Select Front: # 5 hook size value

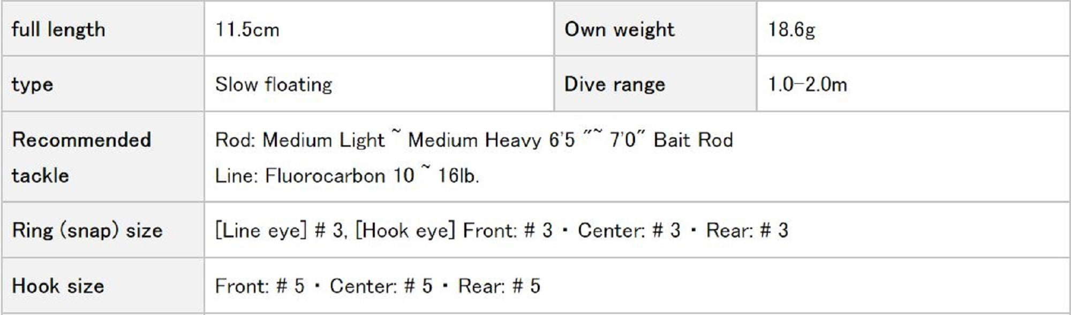(x=260, y=286)
